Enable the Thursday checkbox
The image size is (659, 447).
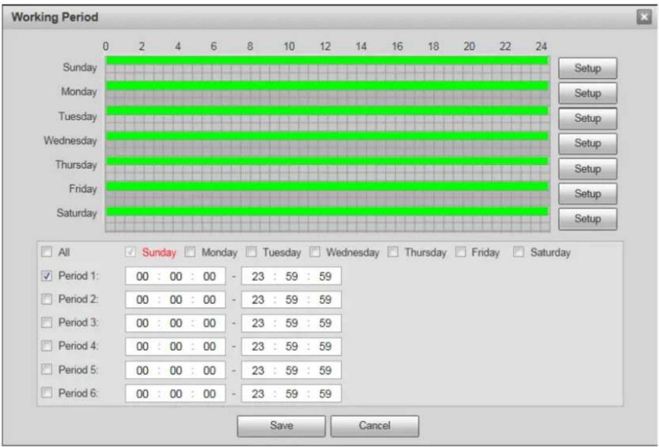(x=393, y=252)
